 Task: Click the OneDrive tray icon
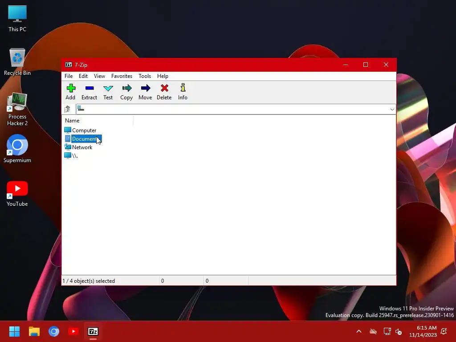pos(373,331)
